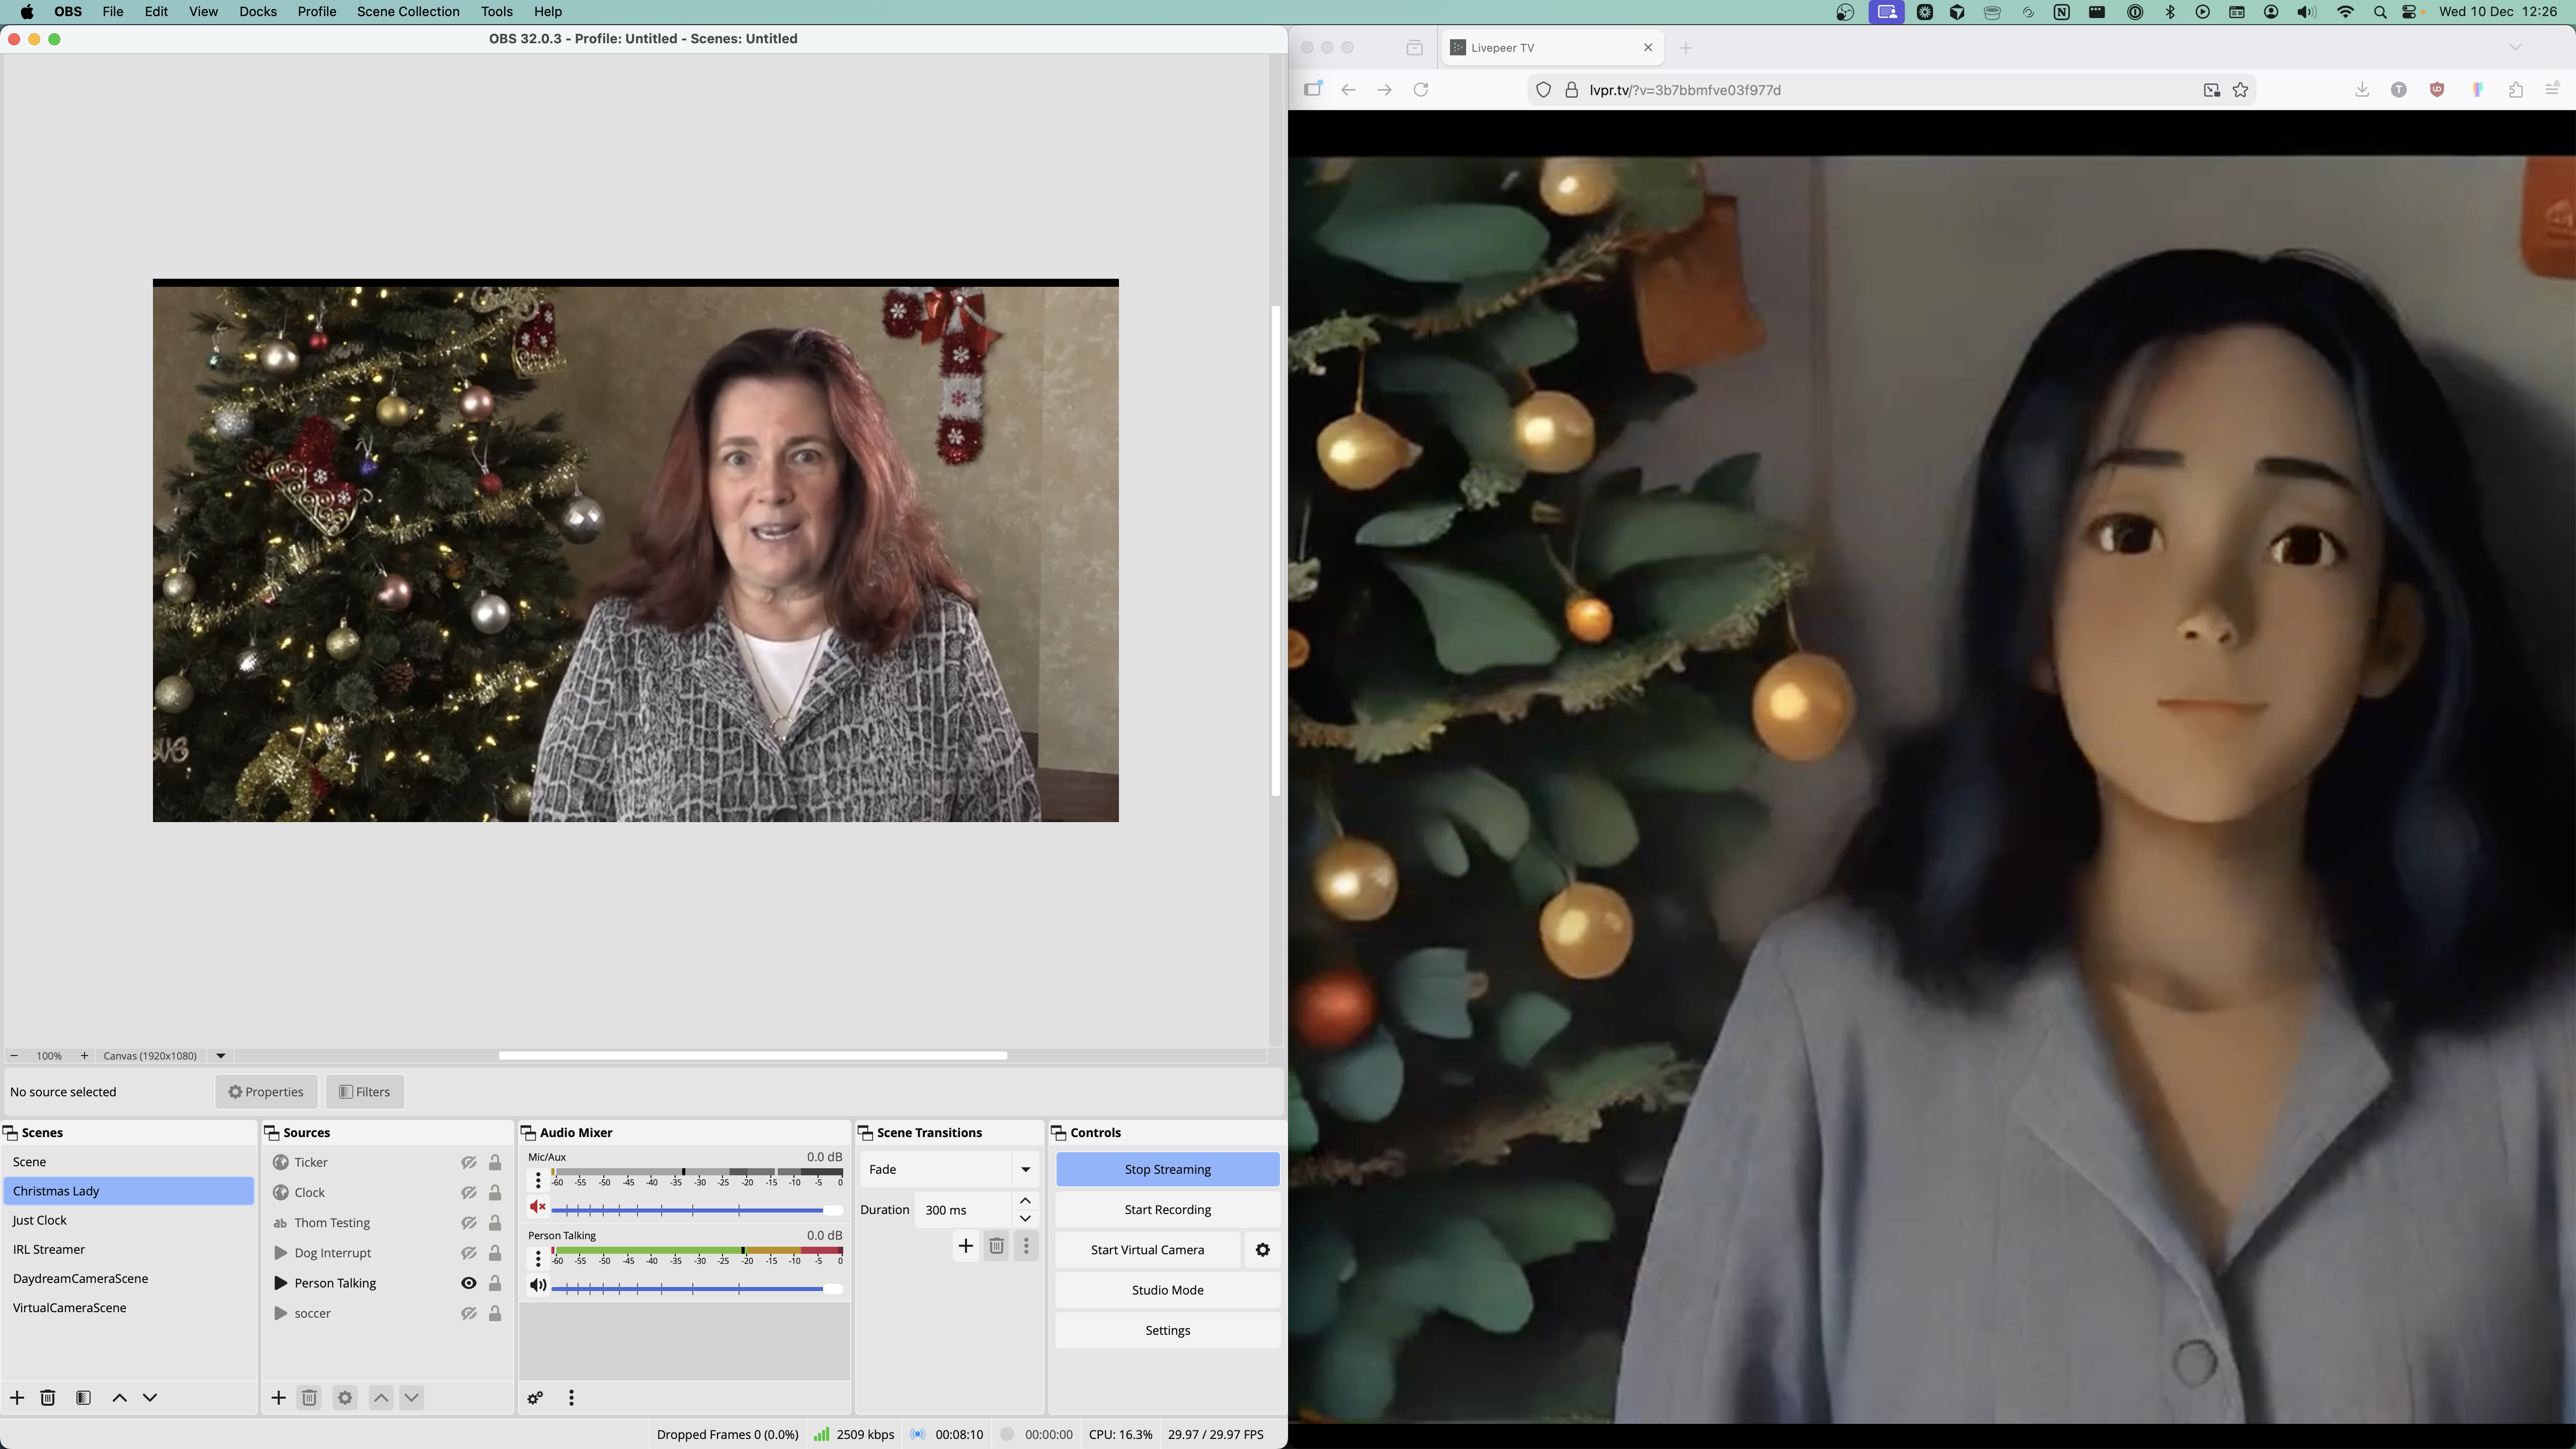Screen dimensions: 2576x1449
Task: Open the Scene Collection menu
Action: pyautogui.click(x=408, y=12)
